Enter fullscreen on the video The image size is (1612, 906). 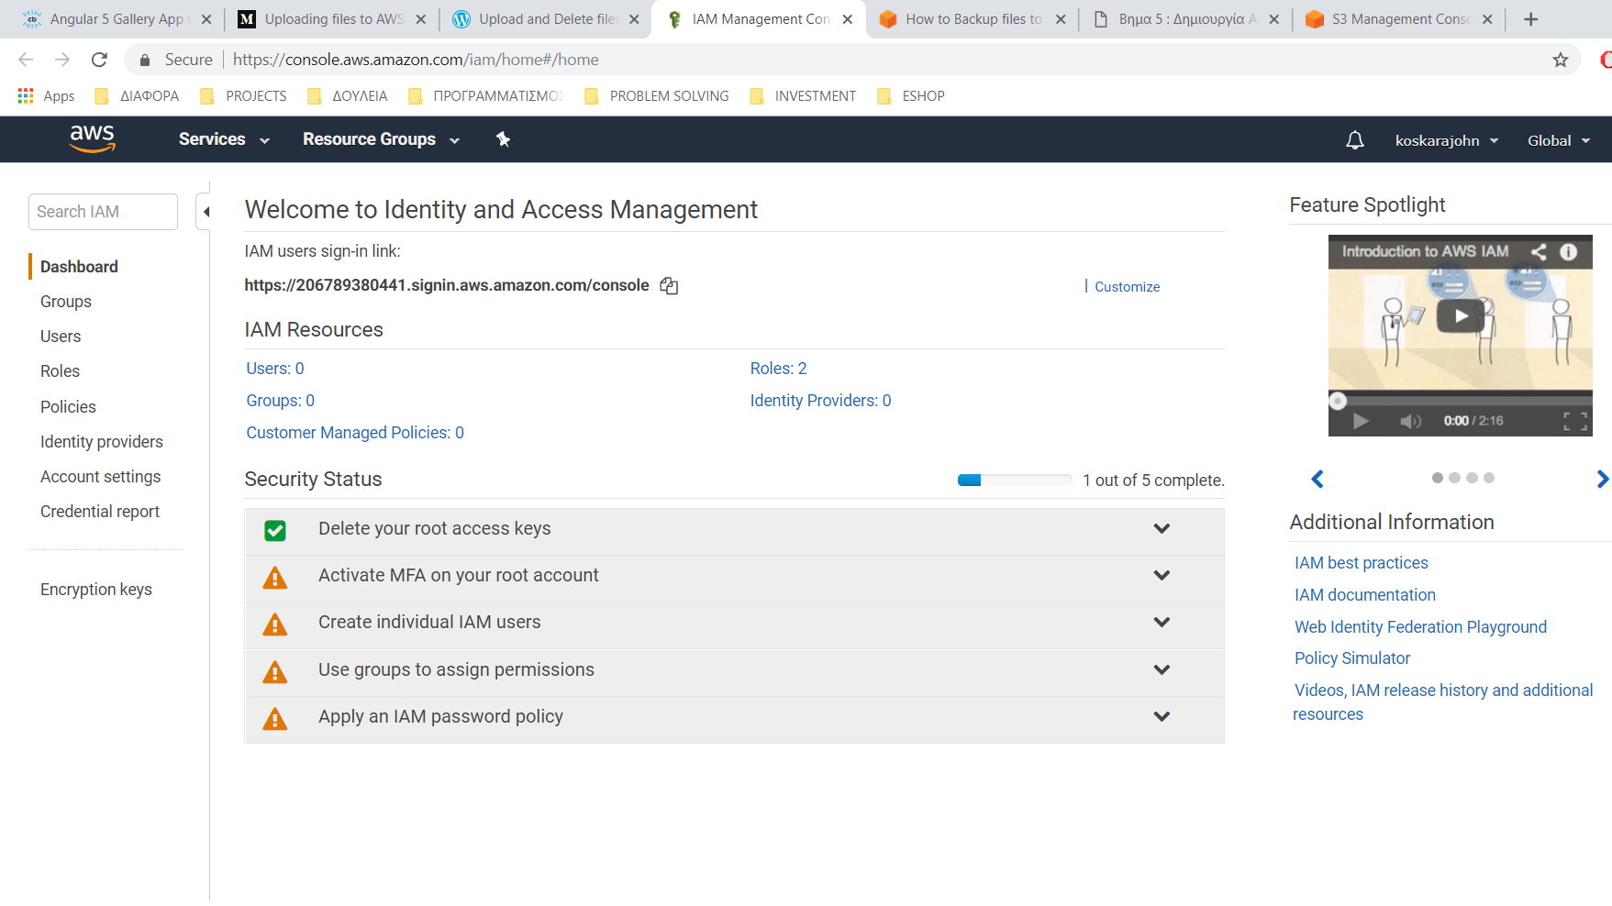(1575, 421)
